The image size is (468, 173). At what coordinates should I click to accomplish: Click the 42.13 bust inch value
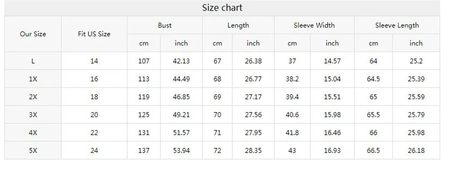[181, 61]
